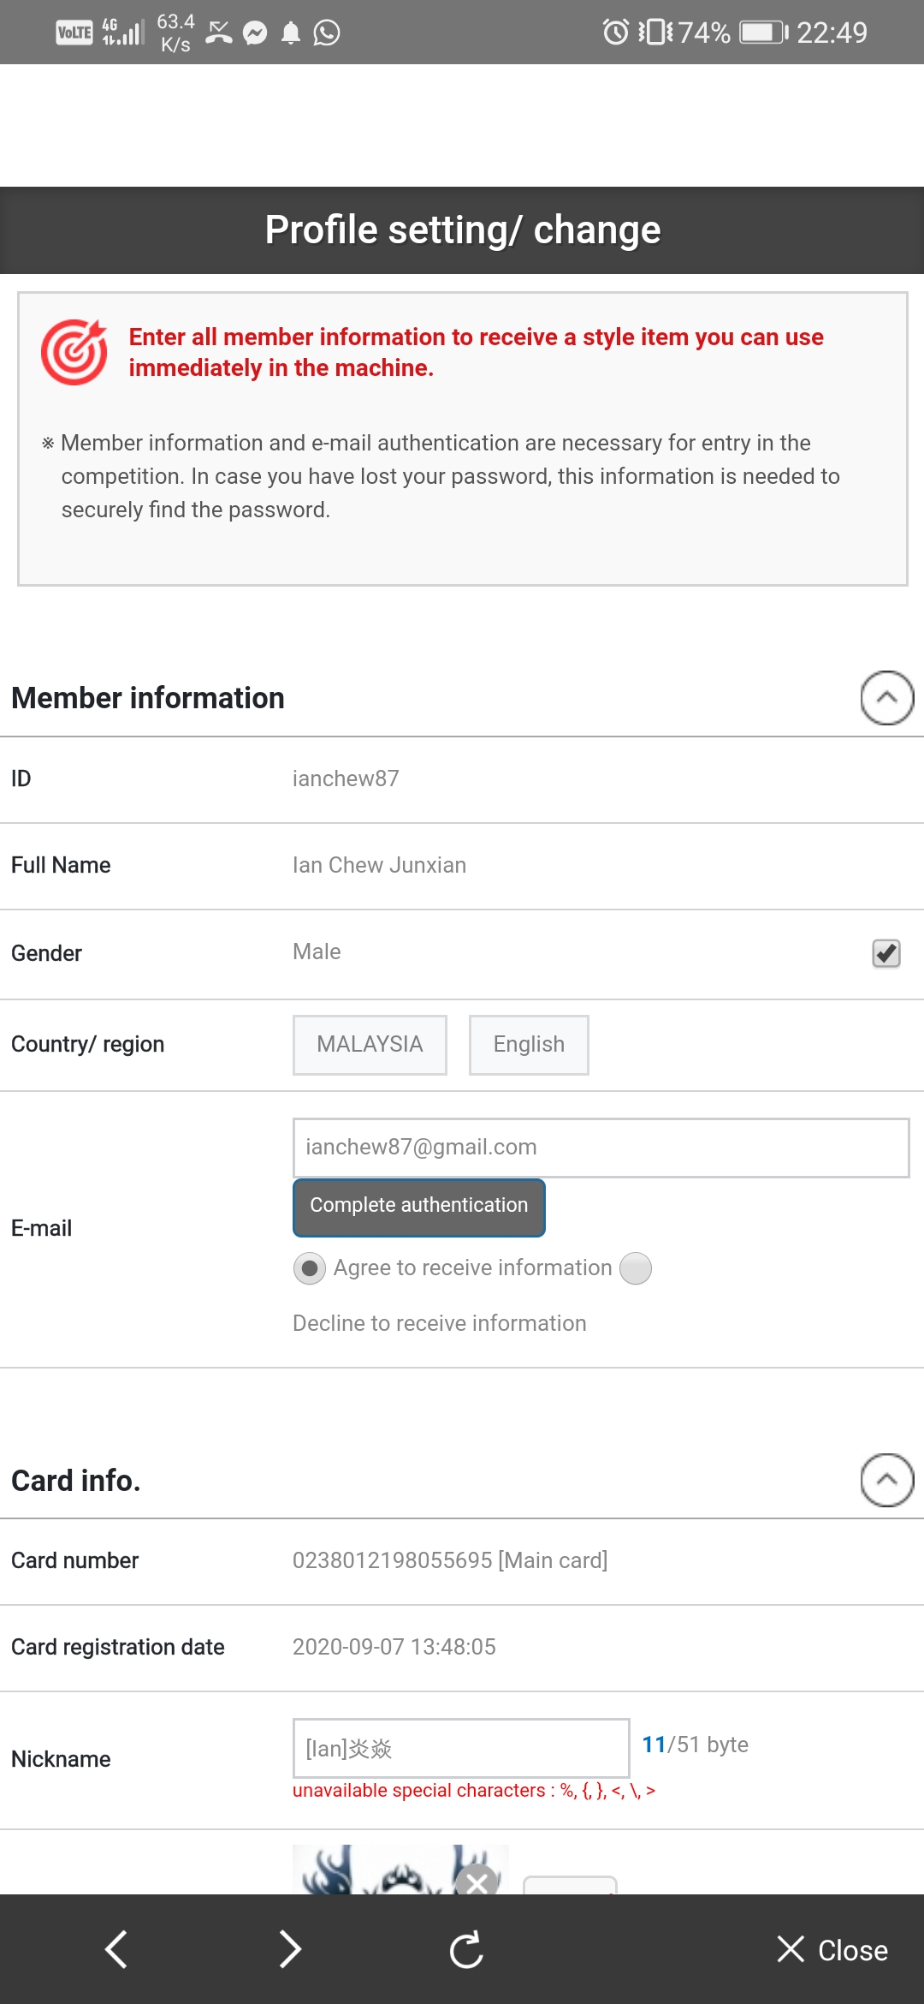The image size is (924, 2004).
Task: Tap the red target icon
Action: (74, 352)
